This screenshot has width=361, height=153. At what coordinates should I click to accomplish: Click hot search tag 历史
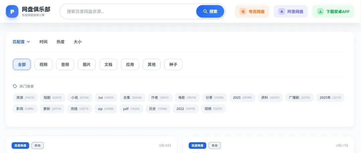coord(158,109)
